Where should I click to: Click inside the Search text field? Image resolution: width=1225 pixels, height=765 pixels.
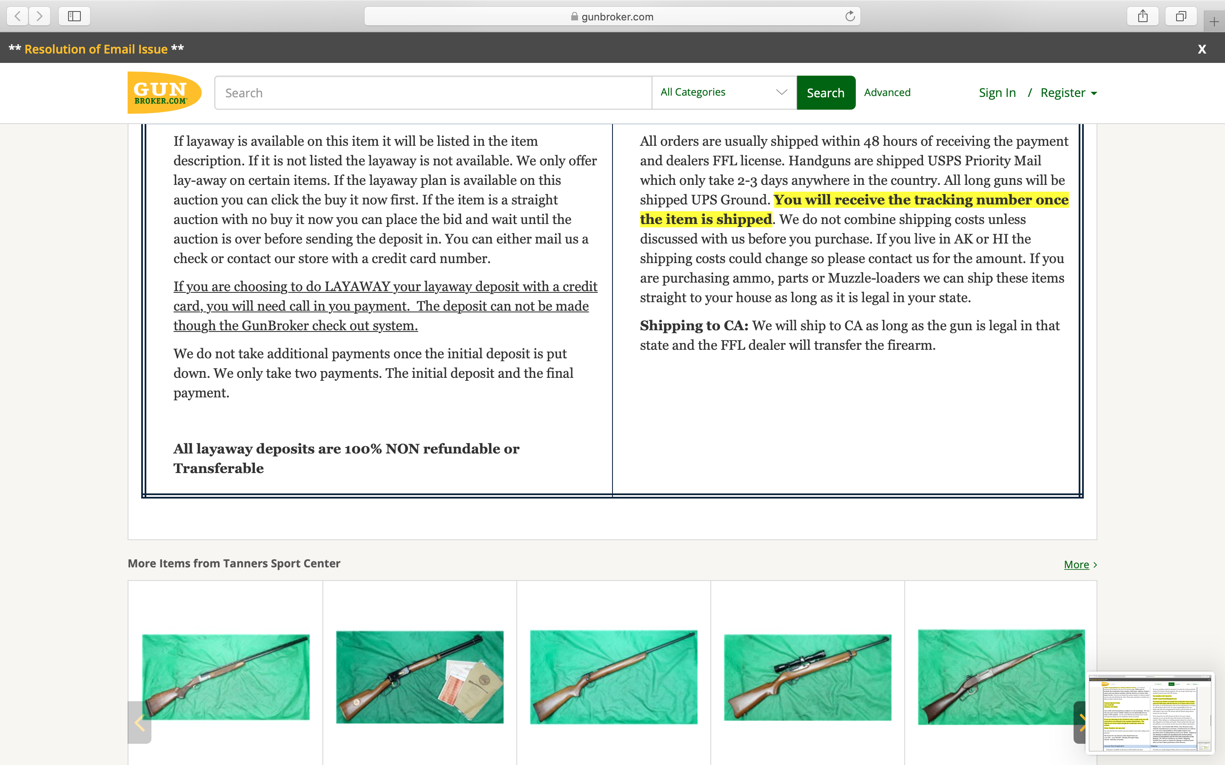tap(433, 93)
